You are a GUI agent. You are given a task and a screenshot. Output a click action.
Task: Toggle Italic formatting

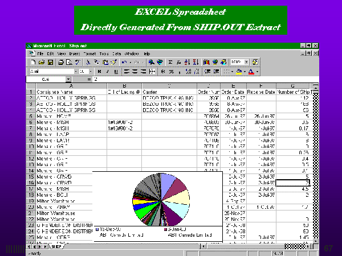pyautogui.click(x=107, y=71)
